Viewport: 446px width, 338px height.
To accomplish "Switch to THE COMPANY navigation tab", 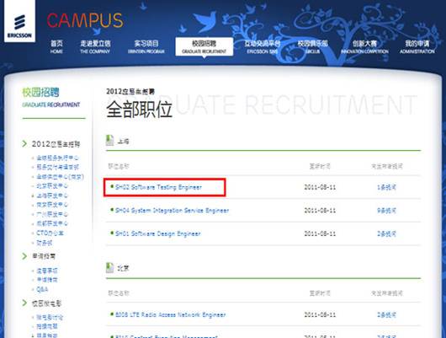I will (x=95, y=46).
